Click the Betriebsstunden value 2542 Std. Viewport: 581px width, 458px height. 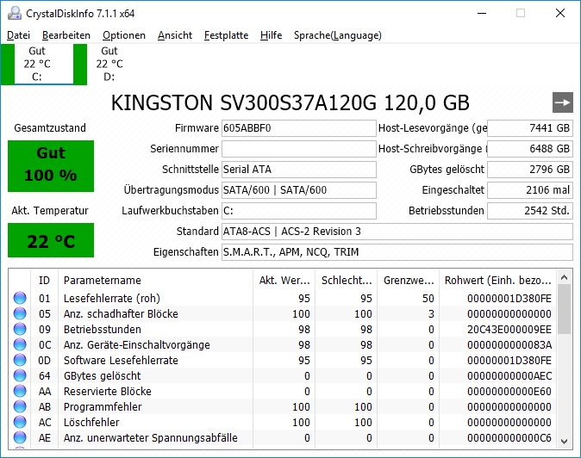point(530,211)
